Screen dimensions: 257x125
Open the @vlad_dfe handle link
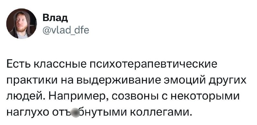pyautogui.click(x=66, y=30)
